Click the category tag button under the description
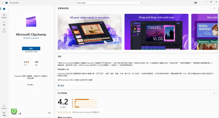Viewport: 219px width, 118px height. point(30,85)
